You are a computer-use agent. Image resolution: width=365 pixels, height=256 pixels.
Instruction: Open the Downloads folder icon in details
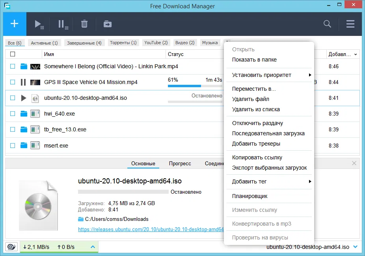pyautogui.click(x=81, y=219)
